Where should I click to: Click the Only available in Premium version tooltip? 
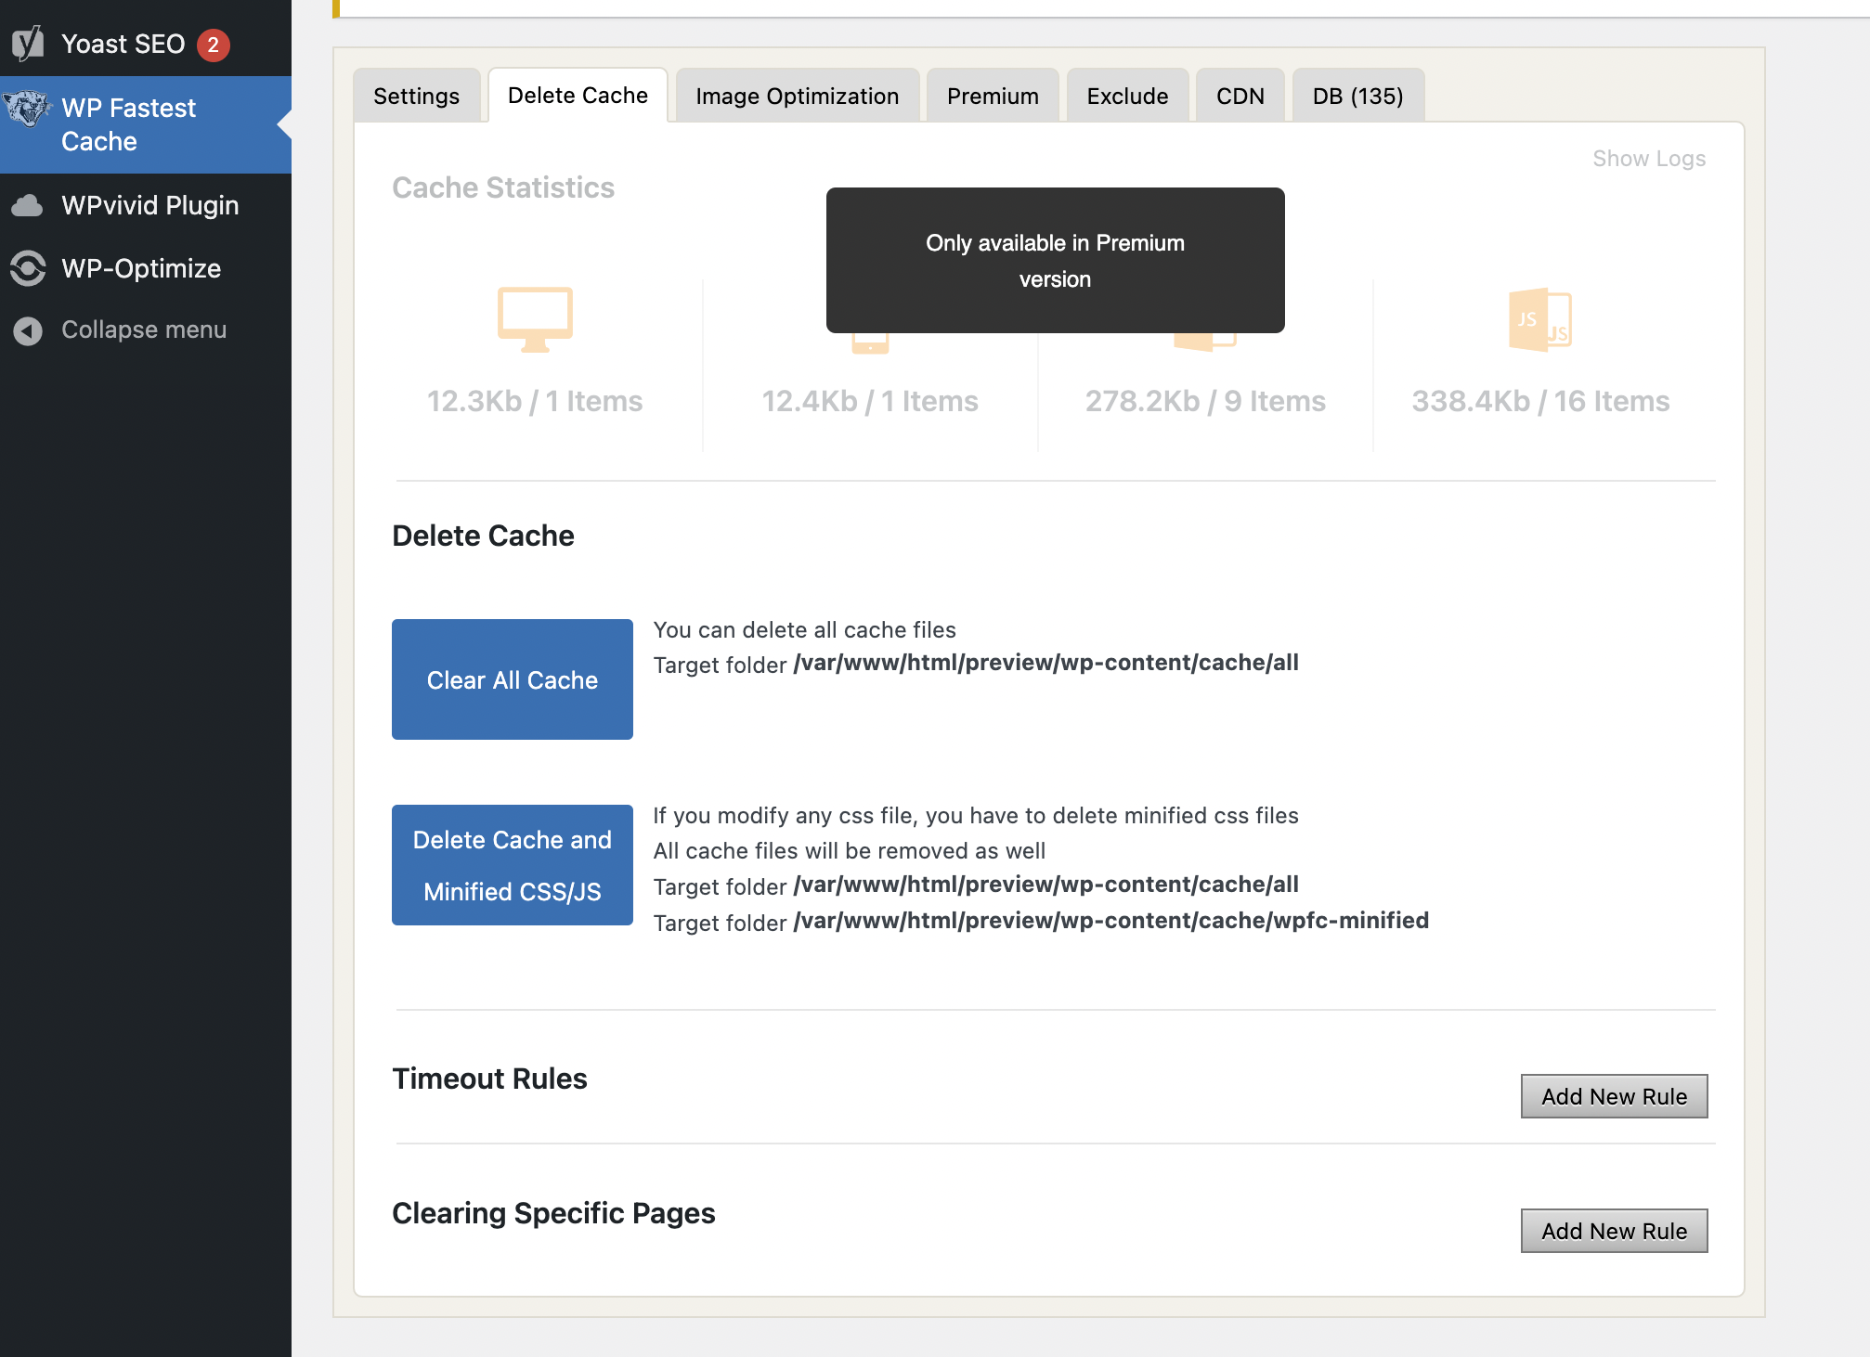(1056, 260)
